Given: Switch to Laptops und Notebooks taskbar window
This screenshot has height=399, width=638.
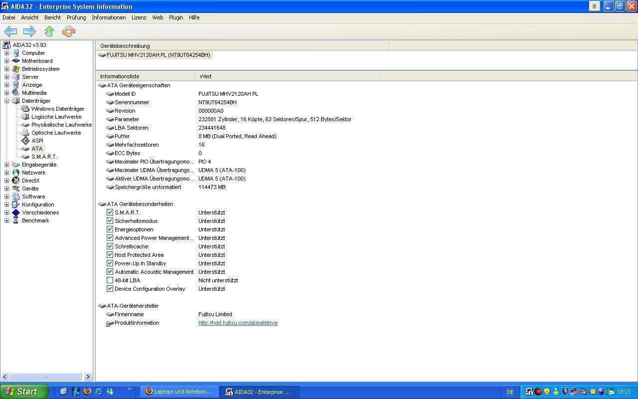Looking at the screenshot, I should coord(179,392).
